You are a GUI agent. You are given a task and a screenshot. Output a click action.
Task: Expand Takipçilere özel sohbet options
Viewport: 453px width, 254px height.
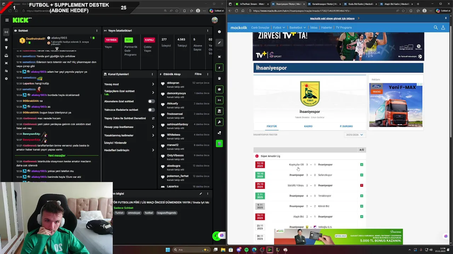tap(153, 92)
